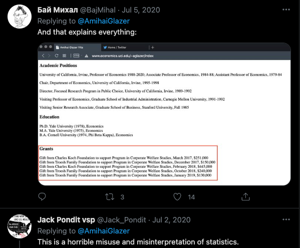
Task: Open more options for Бай Михал's tweet
Action: pos(286,10)
